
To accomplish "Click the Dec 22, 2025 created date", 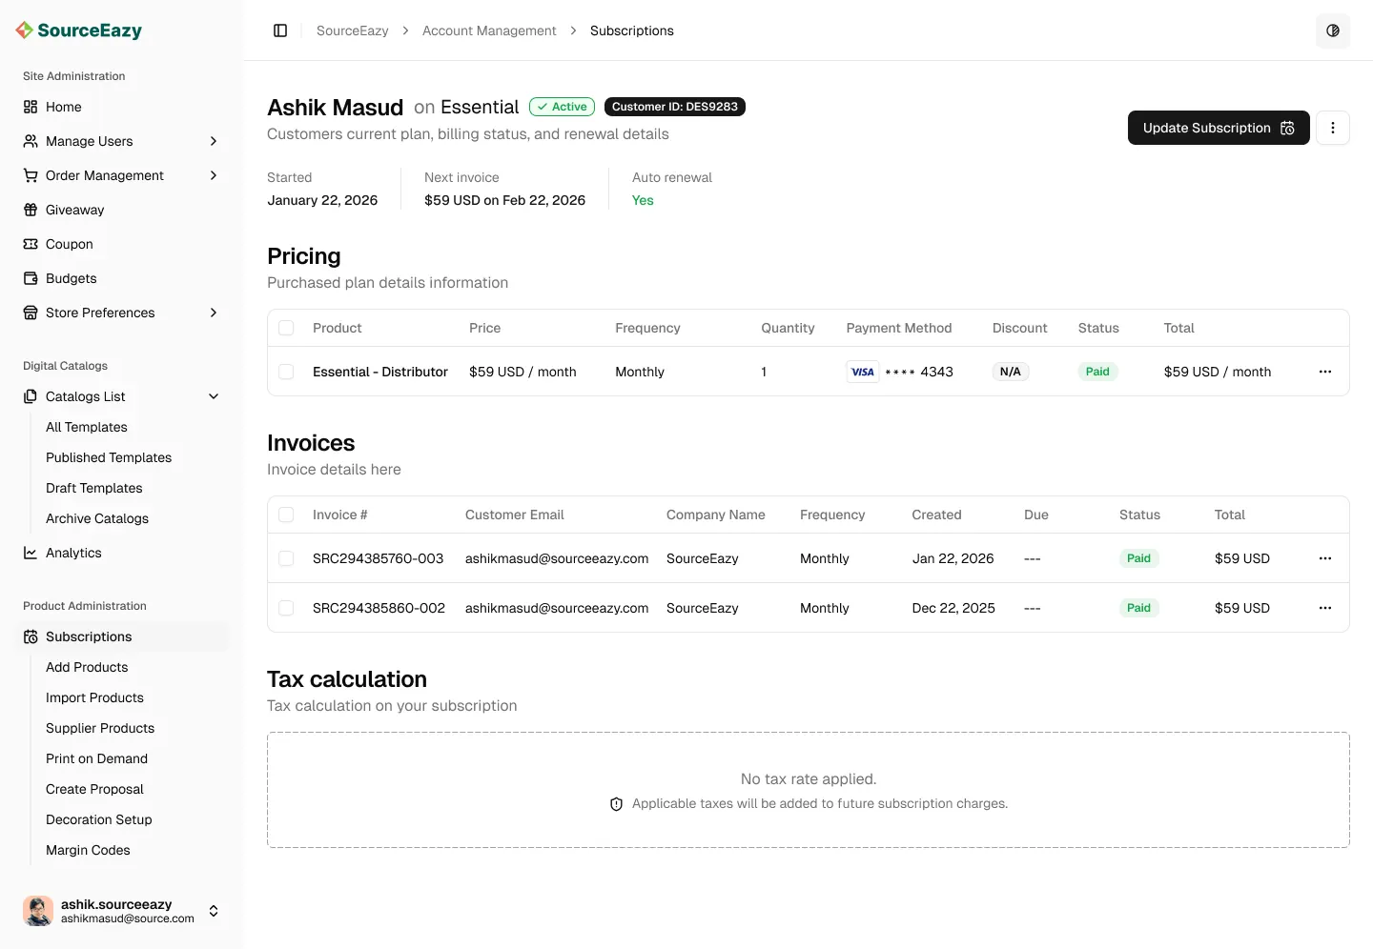I will (x=953, y=608).
